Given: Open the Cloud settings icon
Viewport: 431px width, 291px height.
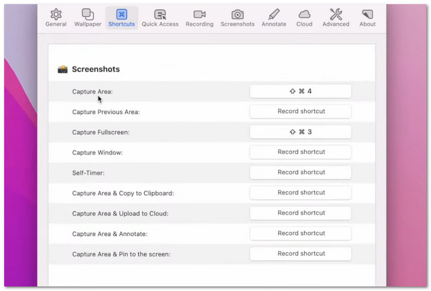Looking at the screenshot, I should (304, 15).
